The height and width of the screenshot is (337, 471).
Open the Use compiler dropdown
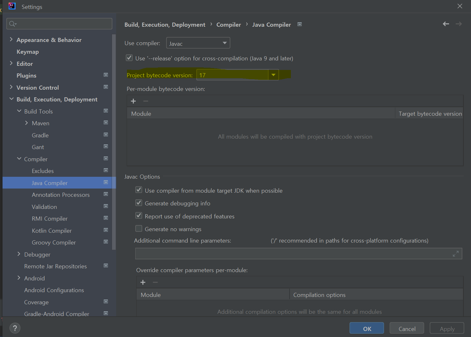[x=224, y=43]
